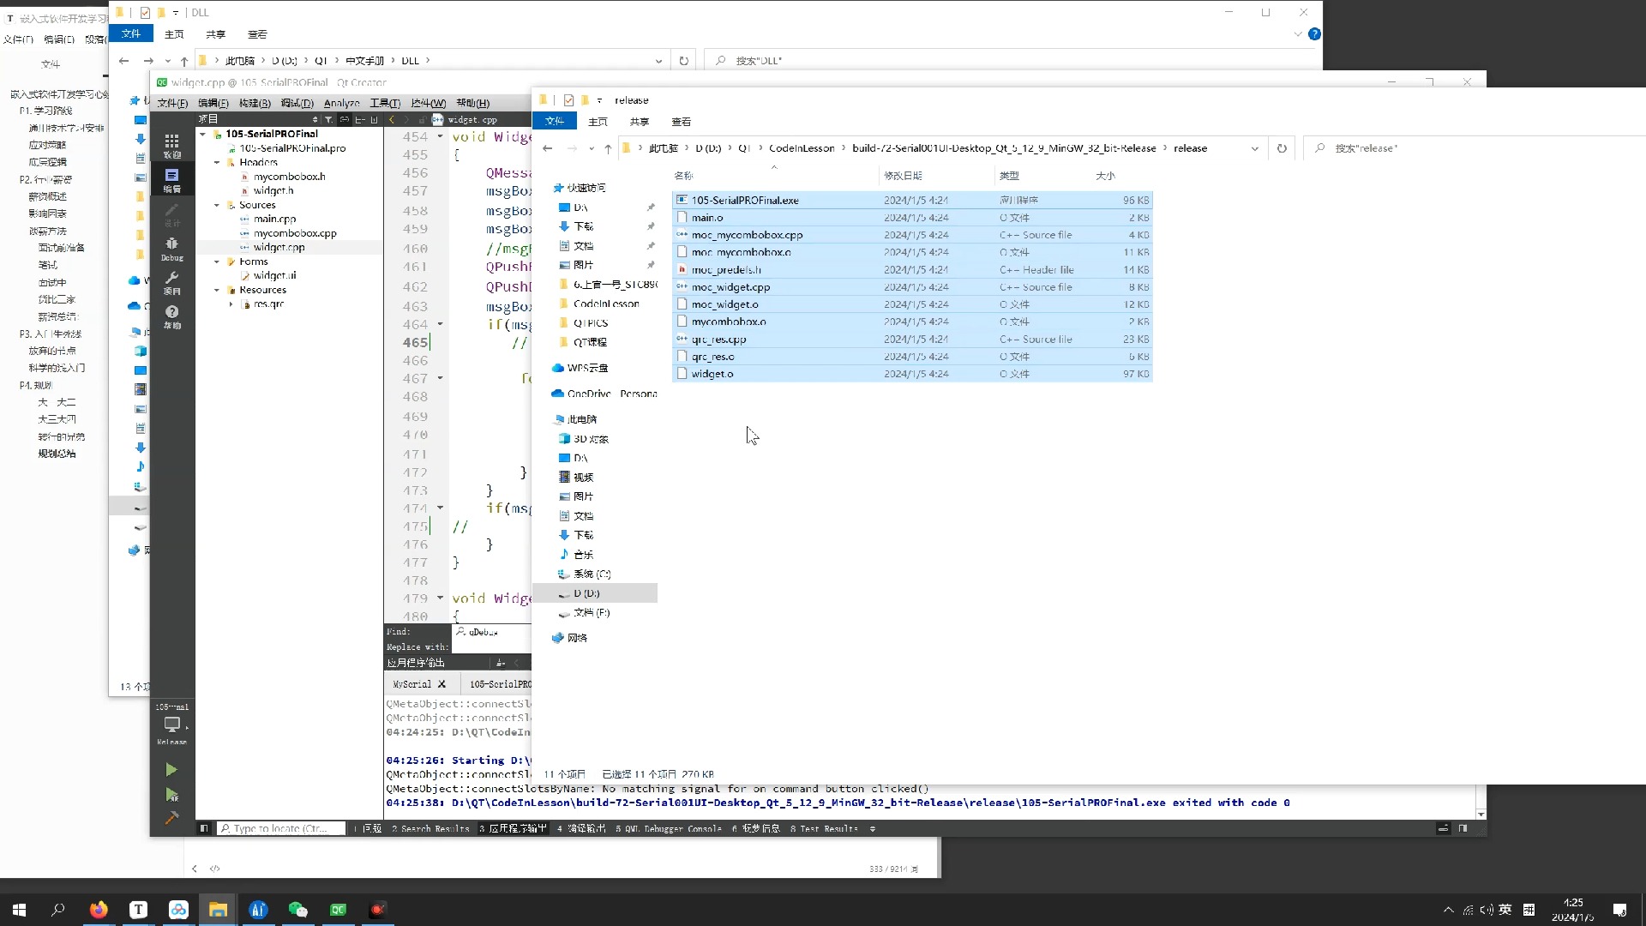The width and height of the screenshot is (1646, 926).
Task: Fold code at line 454 arrow
Action: click(x=441, y=136)
